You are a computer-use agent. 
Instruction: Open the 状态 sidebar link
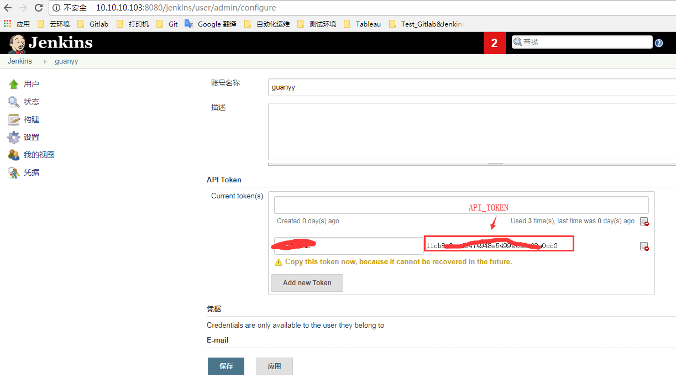click(32, 102)
